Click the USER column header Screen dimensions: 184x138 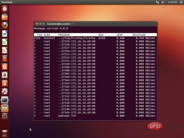[47, 35]
